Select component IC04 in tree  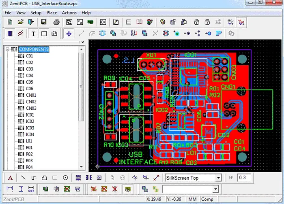coord(30,134)
